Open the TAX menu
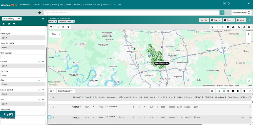253x125 pixels. tap(62, 5)
